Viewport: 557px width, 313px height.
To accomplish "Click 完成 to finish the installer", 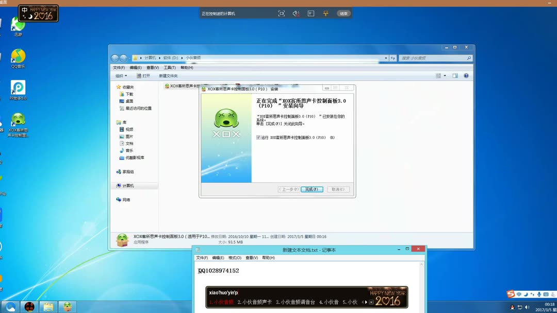I will coord(312,189).
